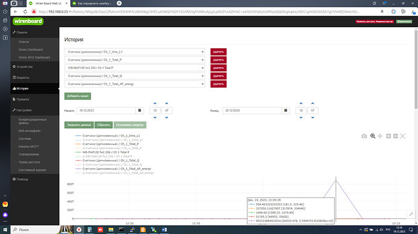Open the WB-MAP12E Ch 1 Total P dropdown
Image resolution: width=418 pixels, height=234 pixels.
134,68
